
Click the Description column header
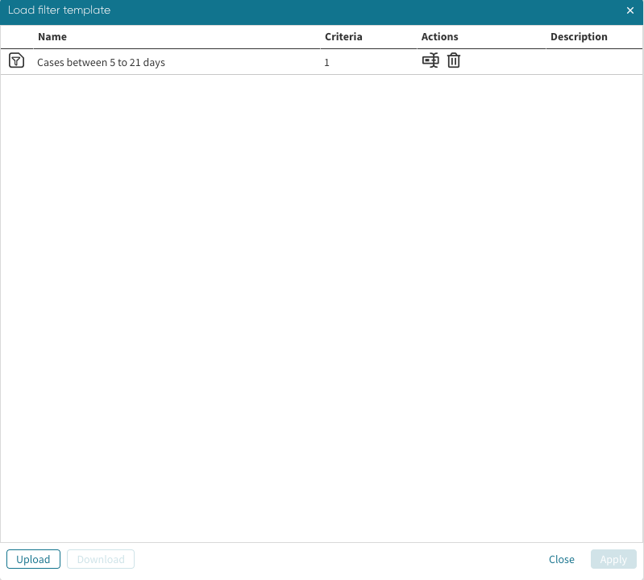coord(579,37)
